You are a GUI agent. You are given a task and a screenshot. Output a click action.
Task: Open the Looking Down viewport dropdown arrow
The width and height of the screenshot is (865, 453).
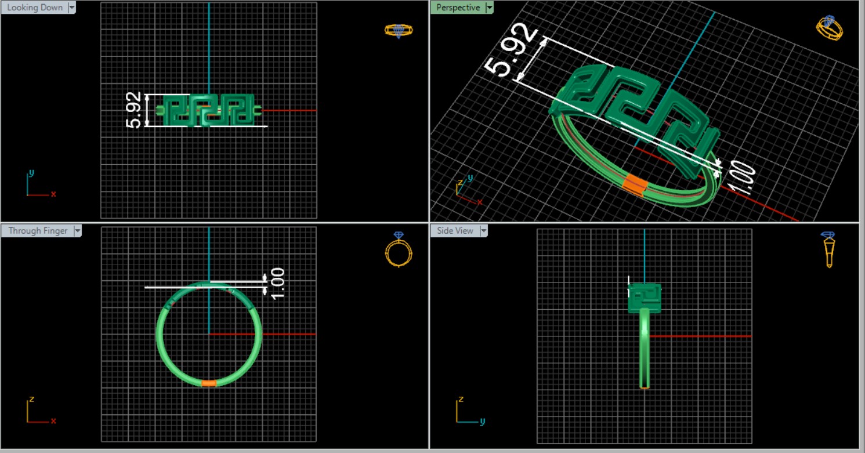point(72,8)
